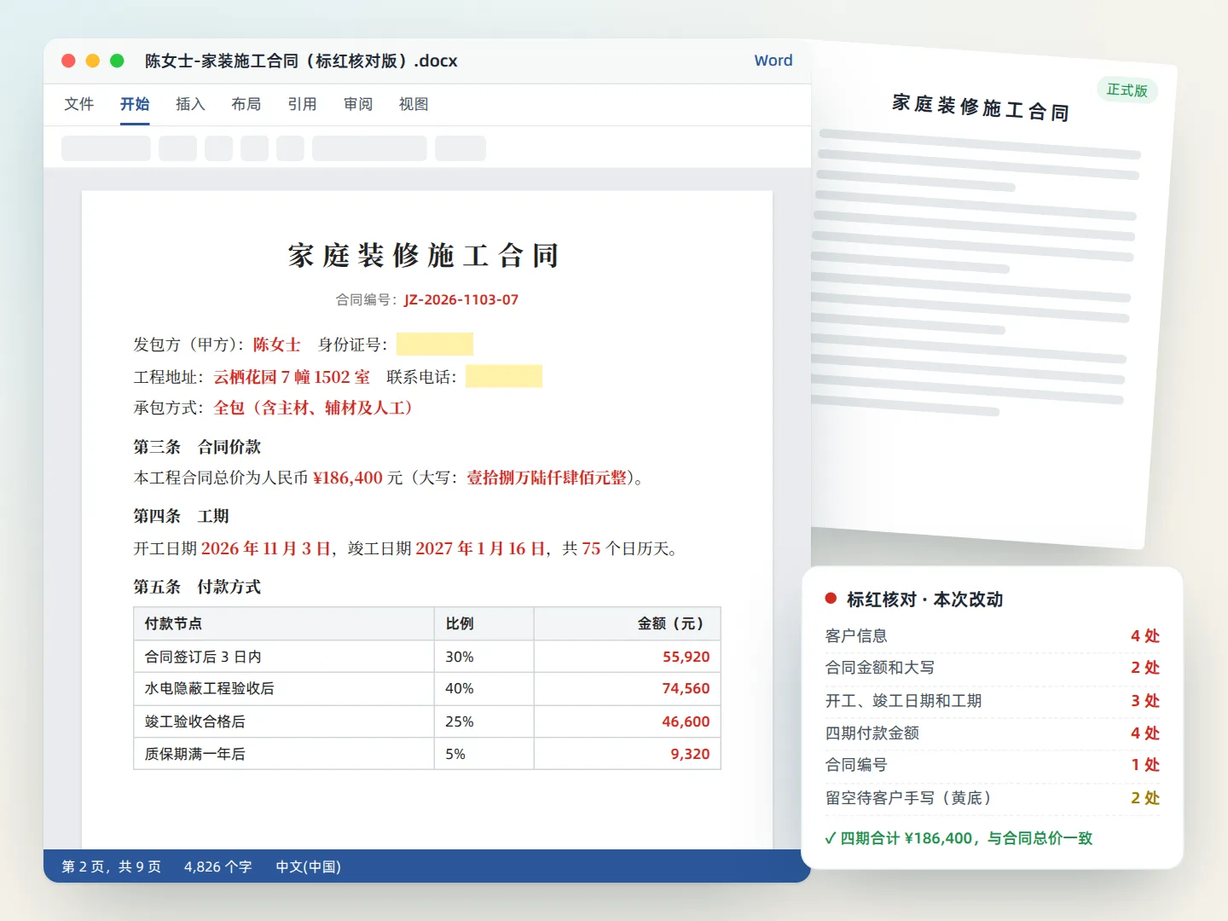Click the completion date 2027年1月16日

click(481, 548)
